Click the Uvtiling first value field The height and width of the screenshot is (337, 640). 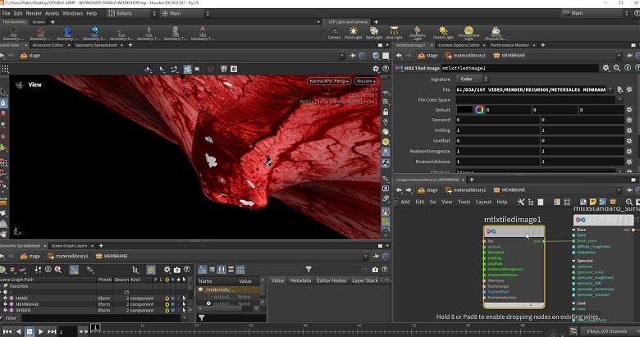[x=496, y=130]
